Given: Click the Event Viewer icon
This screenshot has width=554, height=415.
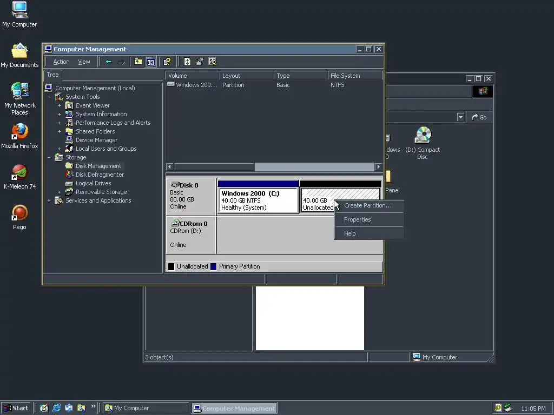Looking at the screenshot, I should coord(69,105).
